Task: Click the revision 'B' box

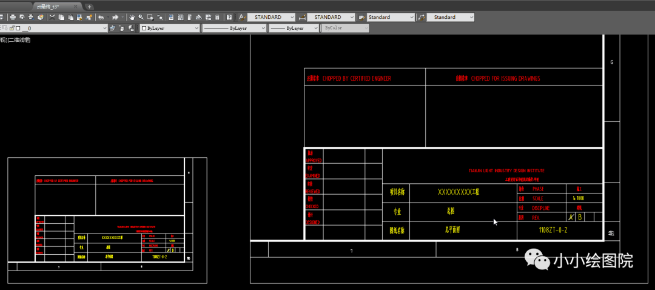Action: (x=580, y=217)
